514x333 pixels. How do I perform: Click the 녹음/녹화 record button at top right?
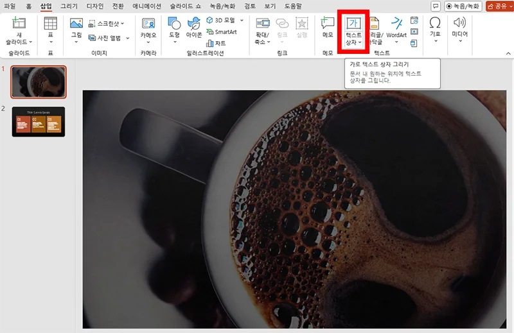click(x=463, y=6)
